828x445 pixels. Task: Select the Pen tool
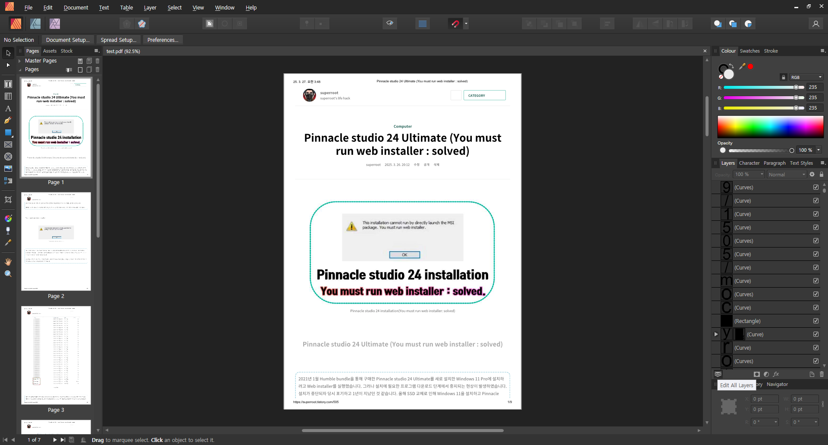(8, 120)
